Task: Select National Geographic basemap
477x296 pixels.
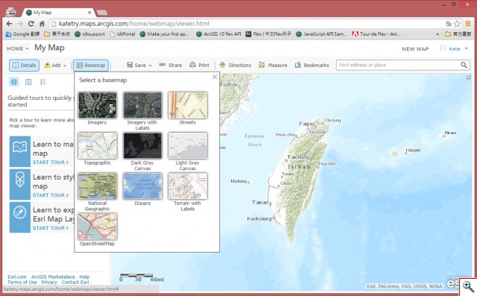Action: tap(98, 186)
